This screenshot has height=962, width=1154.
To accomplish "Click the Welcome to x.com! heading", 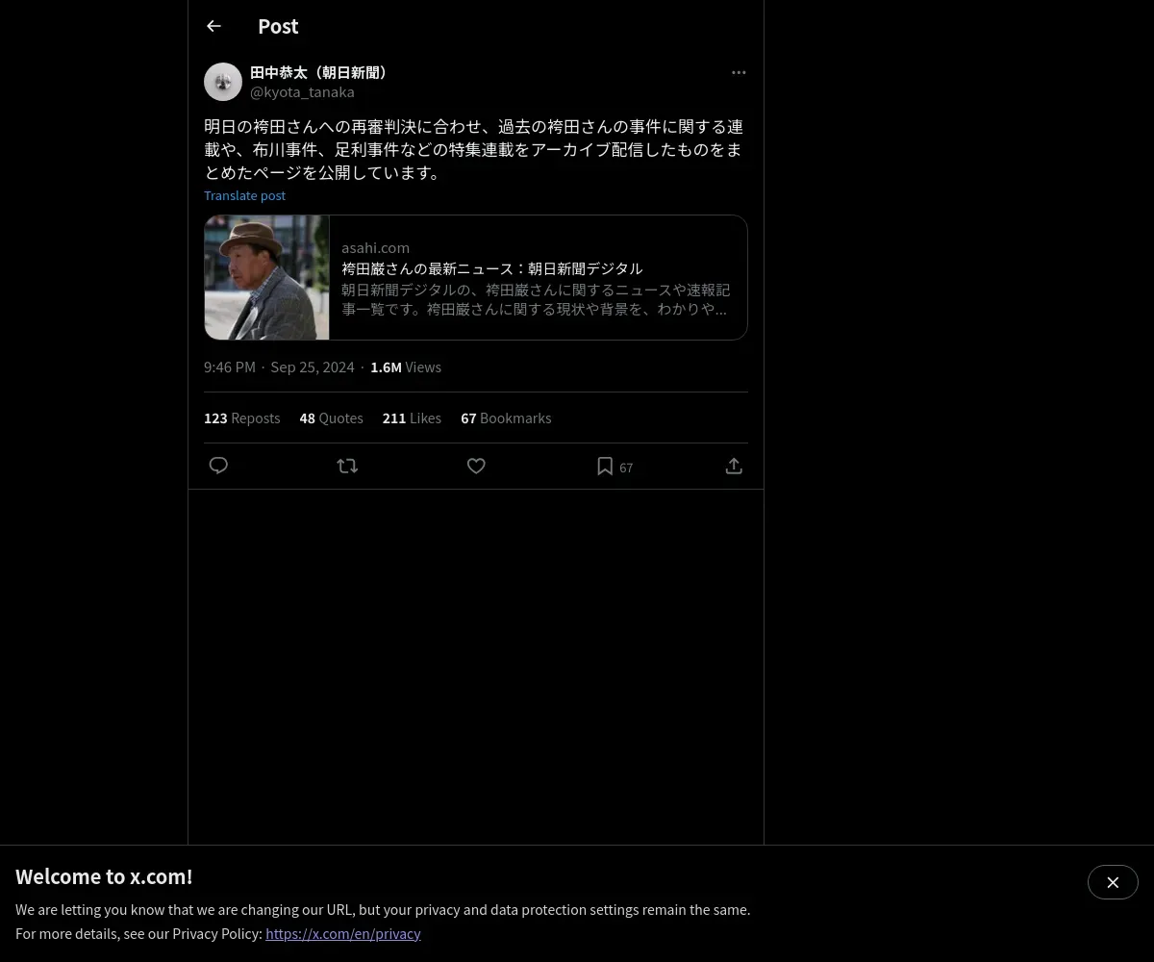I will (x=104, y=876).
